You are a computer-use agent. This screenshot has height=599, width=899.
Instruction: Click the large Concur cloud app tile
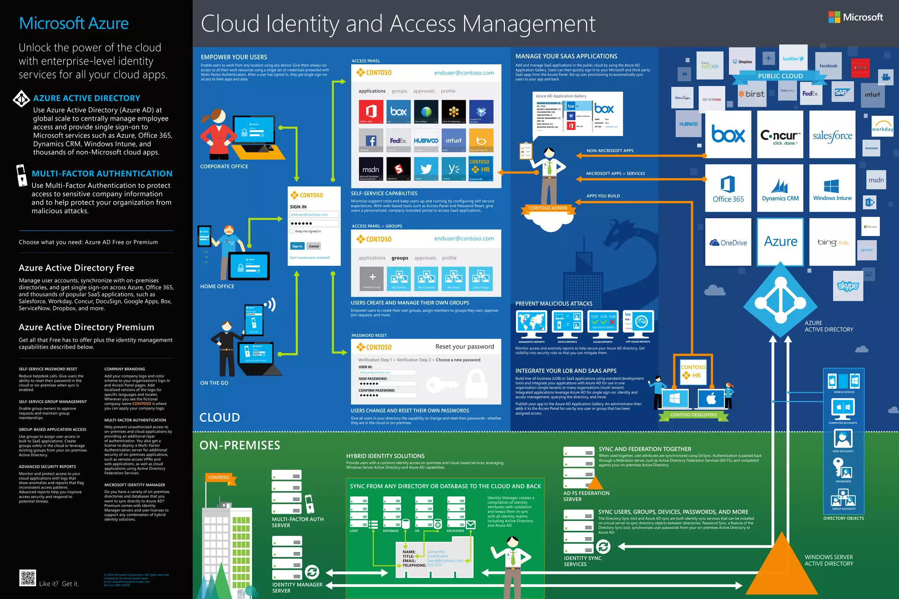780,134
